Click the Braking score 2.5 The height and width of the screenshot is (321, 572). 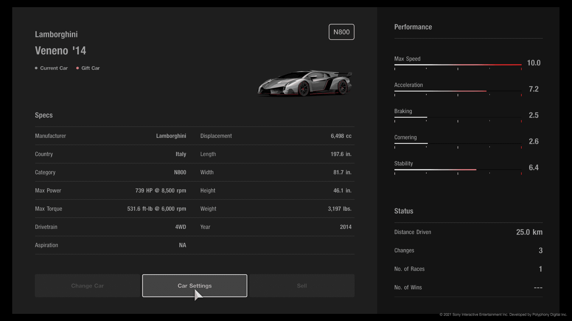[x=534, y=115]
